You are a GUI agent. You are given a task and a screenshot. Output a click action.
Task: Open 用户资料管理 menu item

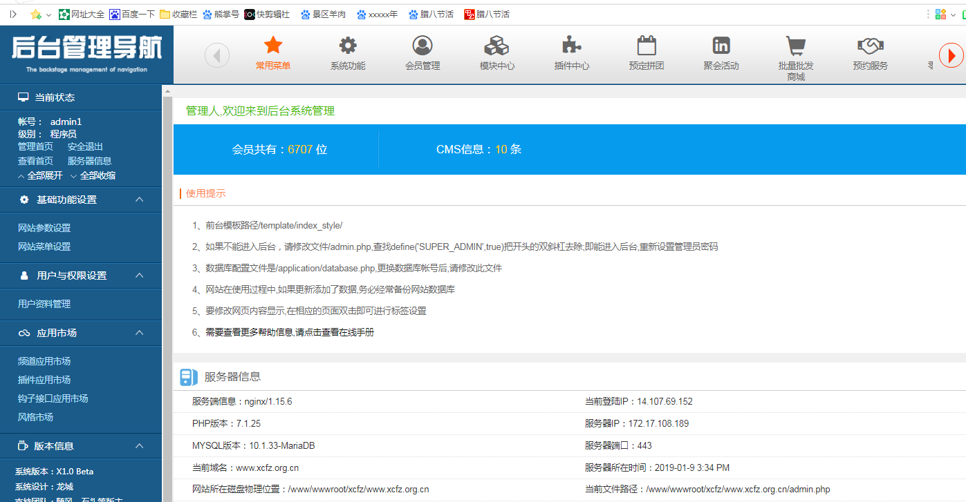tap(44, 304)
